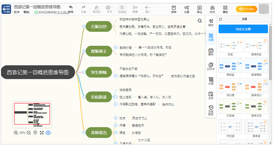Collapse the 访仙路途 branch node

coord(84,97)
